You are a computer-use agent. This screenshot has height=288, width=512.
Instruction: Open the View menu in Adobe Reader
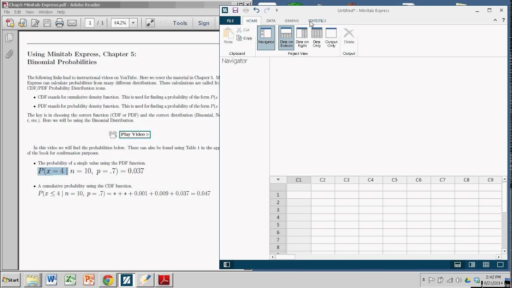30,12
